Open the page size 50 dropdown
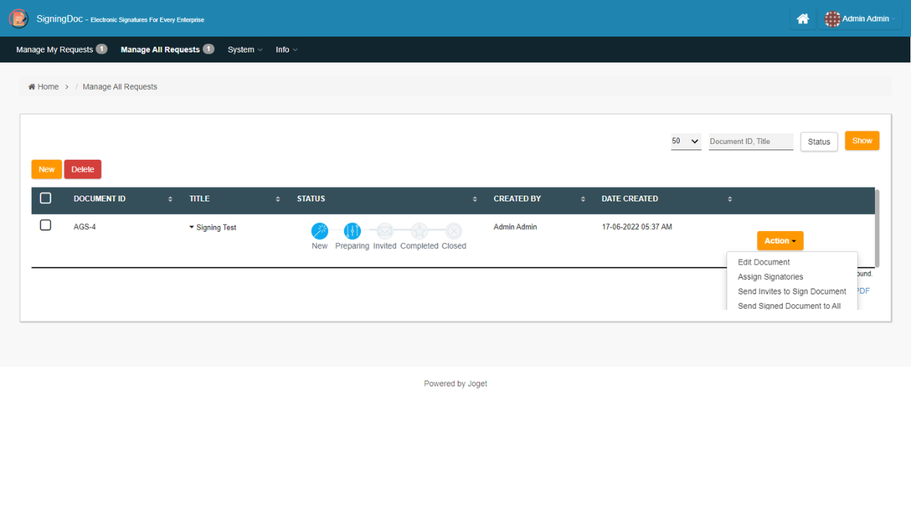The width and height of the screenshot is (911, 512). [x=686, y=142]
